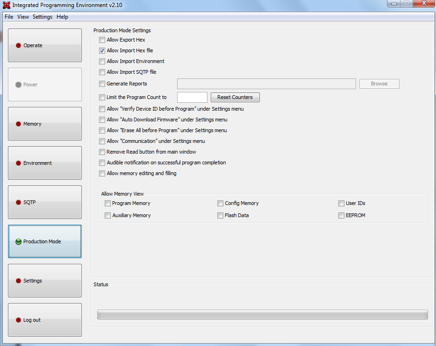Open the Environment panel
436x346 pixels.
(x=44, y=163)
